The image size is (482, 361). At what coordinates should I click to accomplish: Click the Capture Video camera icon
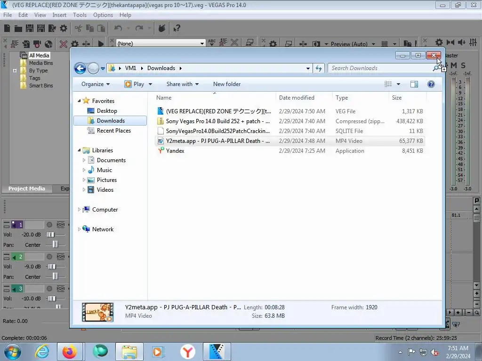click(37, 44)
